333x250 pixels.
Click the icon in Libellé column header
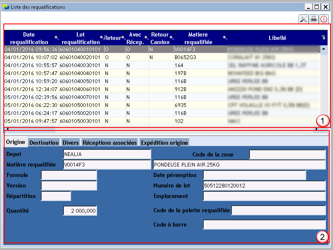coord(323,38)
